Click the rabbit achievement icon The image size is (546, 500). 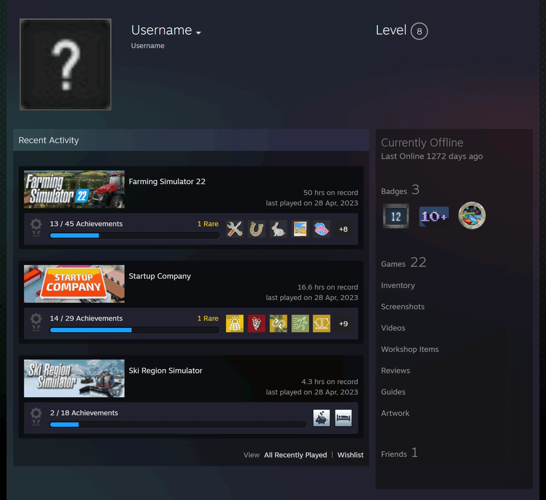coord(278,229)
